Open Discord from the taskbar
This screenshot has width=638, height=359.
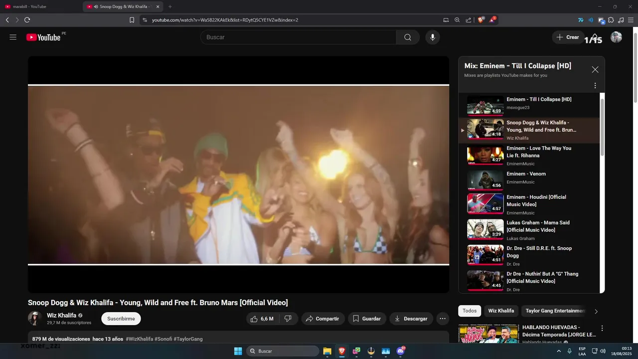pyautogui.click(x=400, y=351)
